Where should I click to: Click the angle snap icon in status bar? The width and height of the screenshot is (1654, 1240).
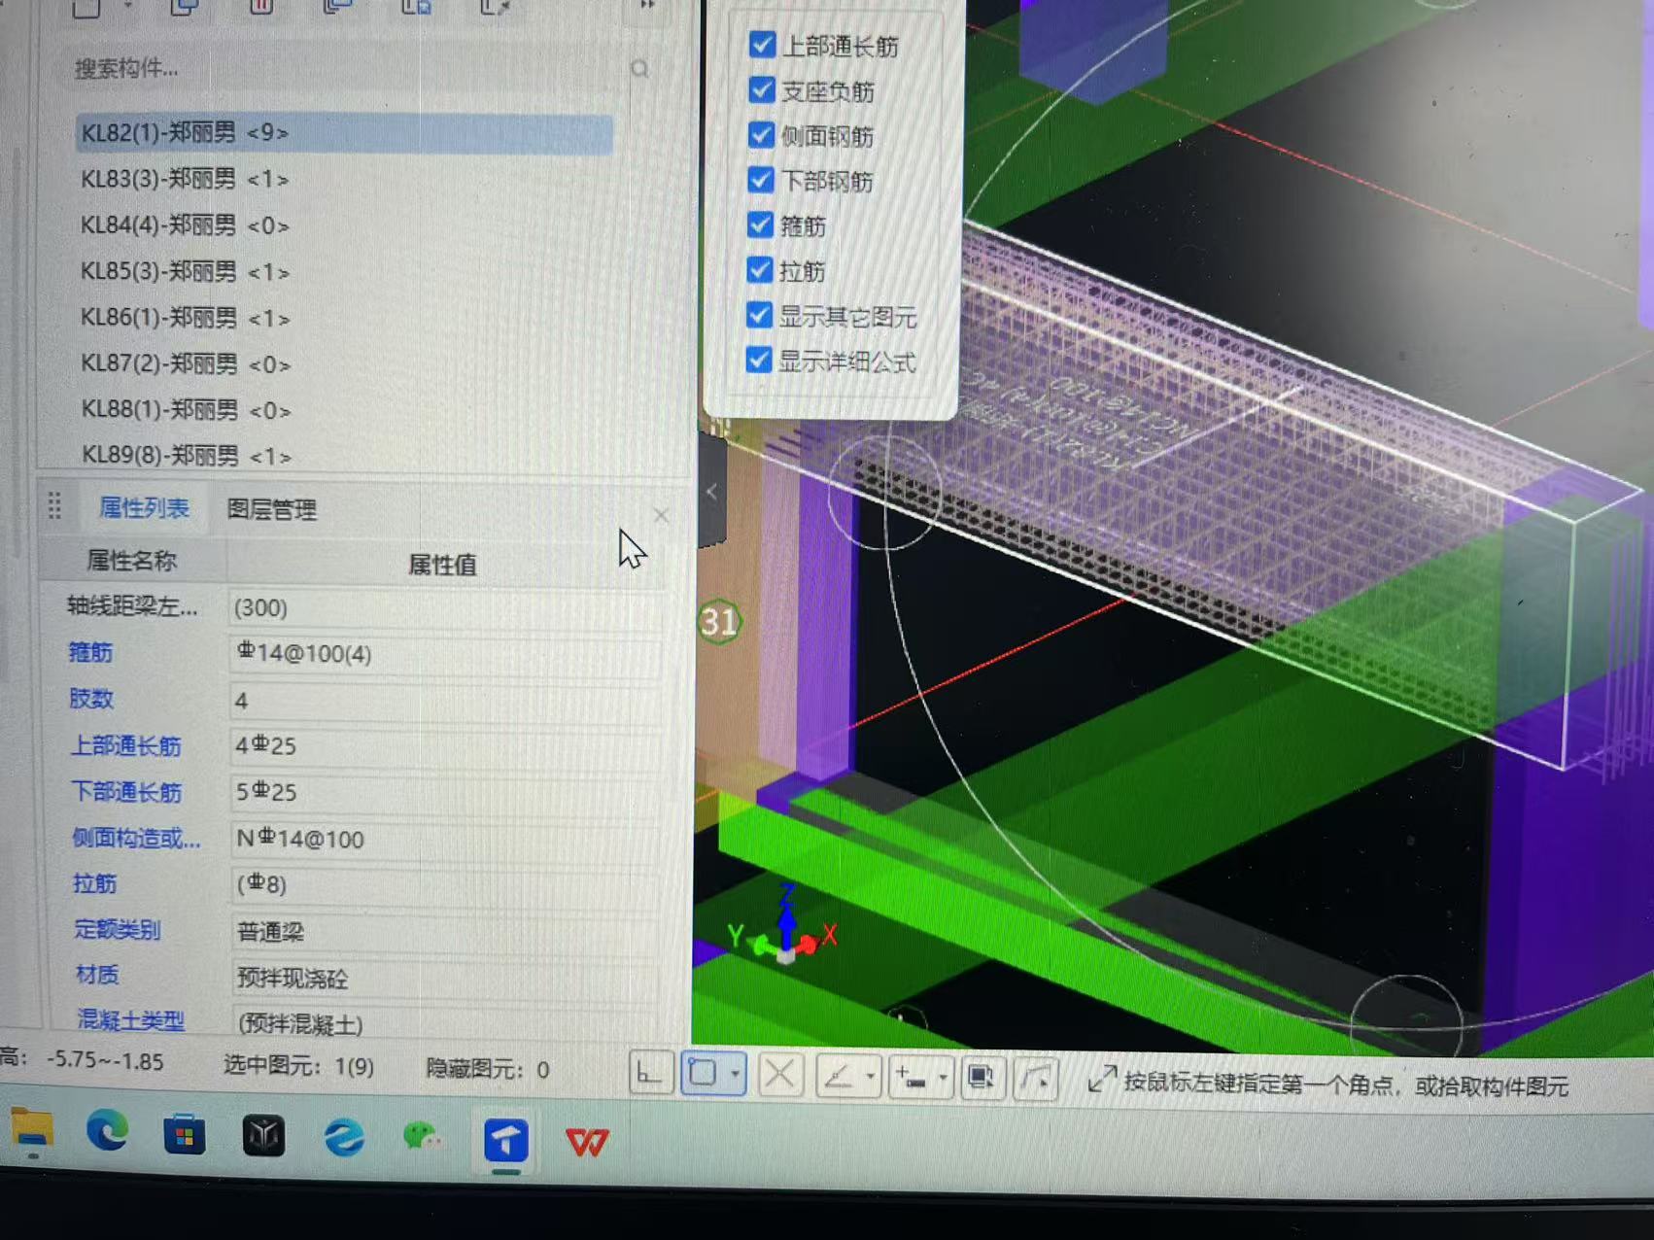pos(838,1077)
